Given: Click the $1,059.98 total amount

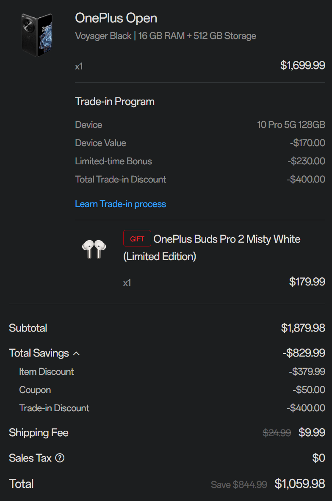Looking at the screenshot, I should click(x=300, y=484).
